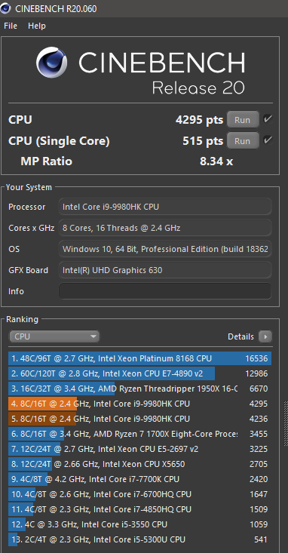Click the GFX Board field showing UHD Graphics 630

point(165,270)
